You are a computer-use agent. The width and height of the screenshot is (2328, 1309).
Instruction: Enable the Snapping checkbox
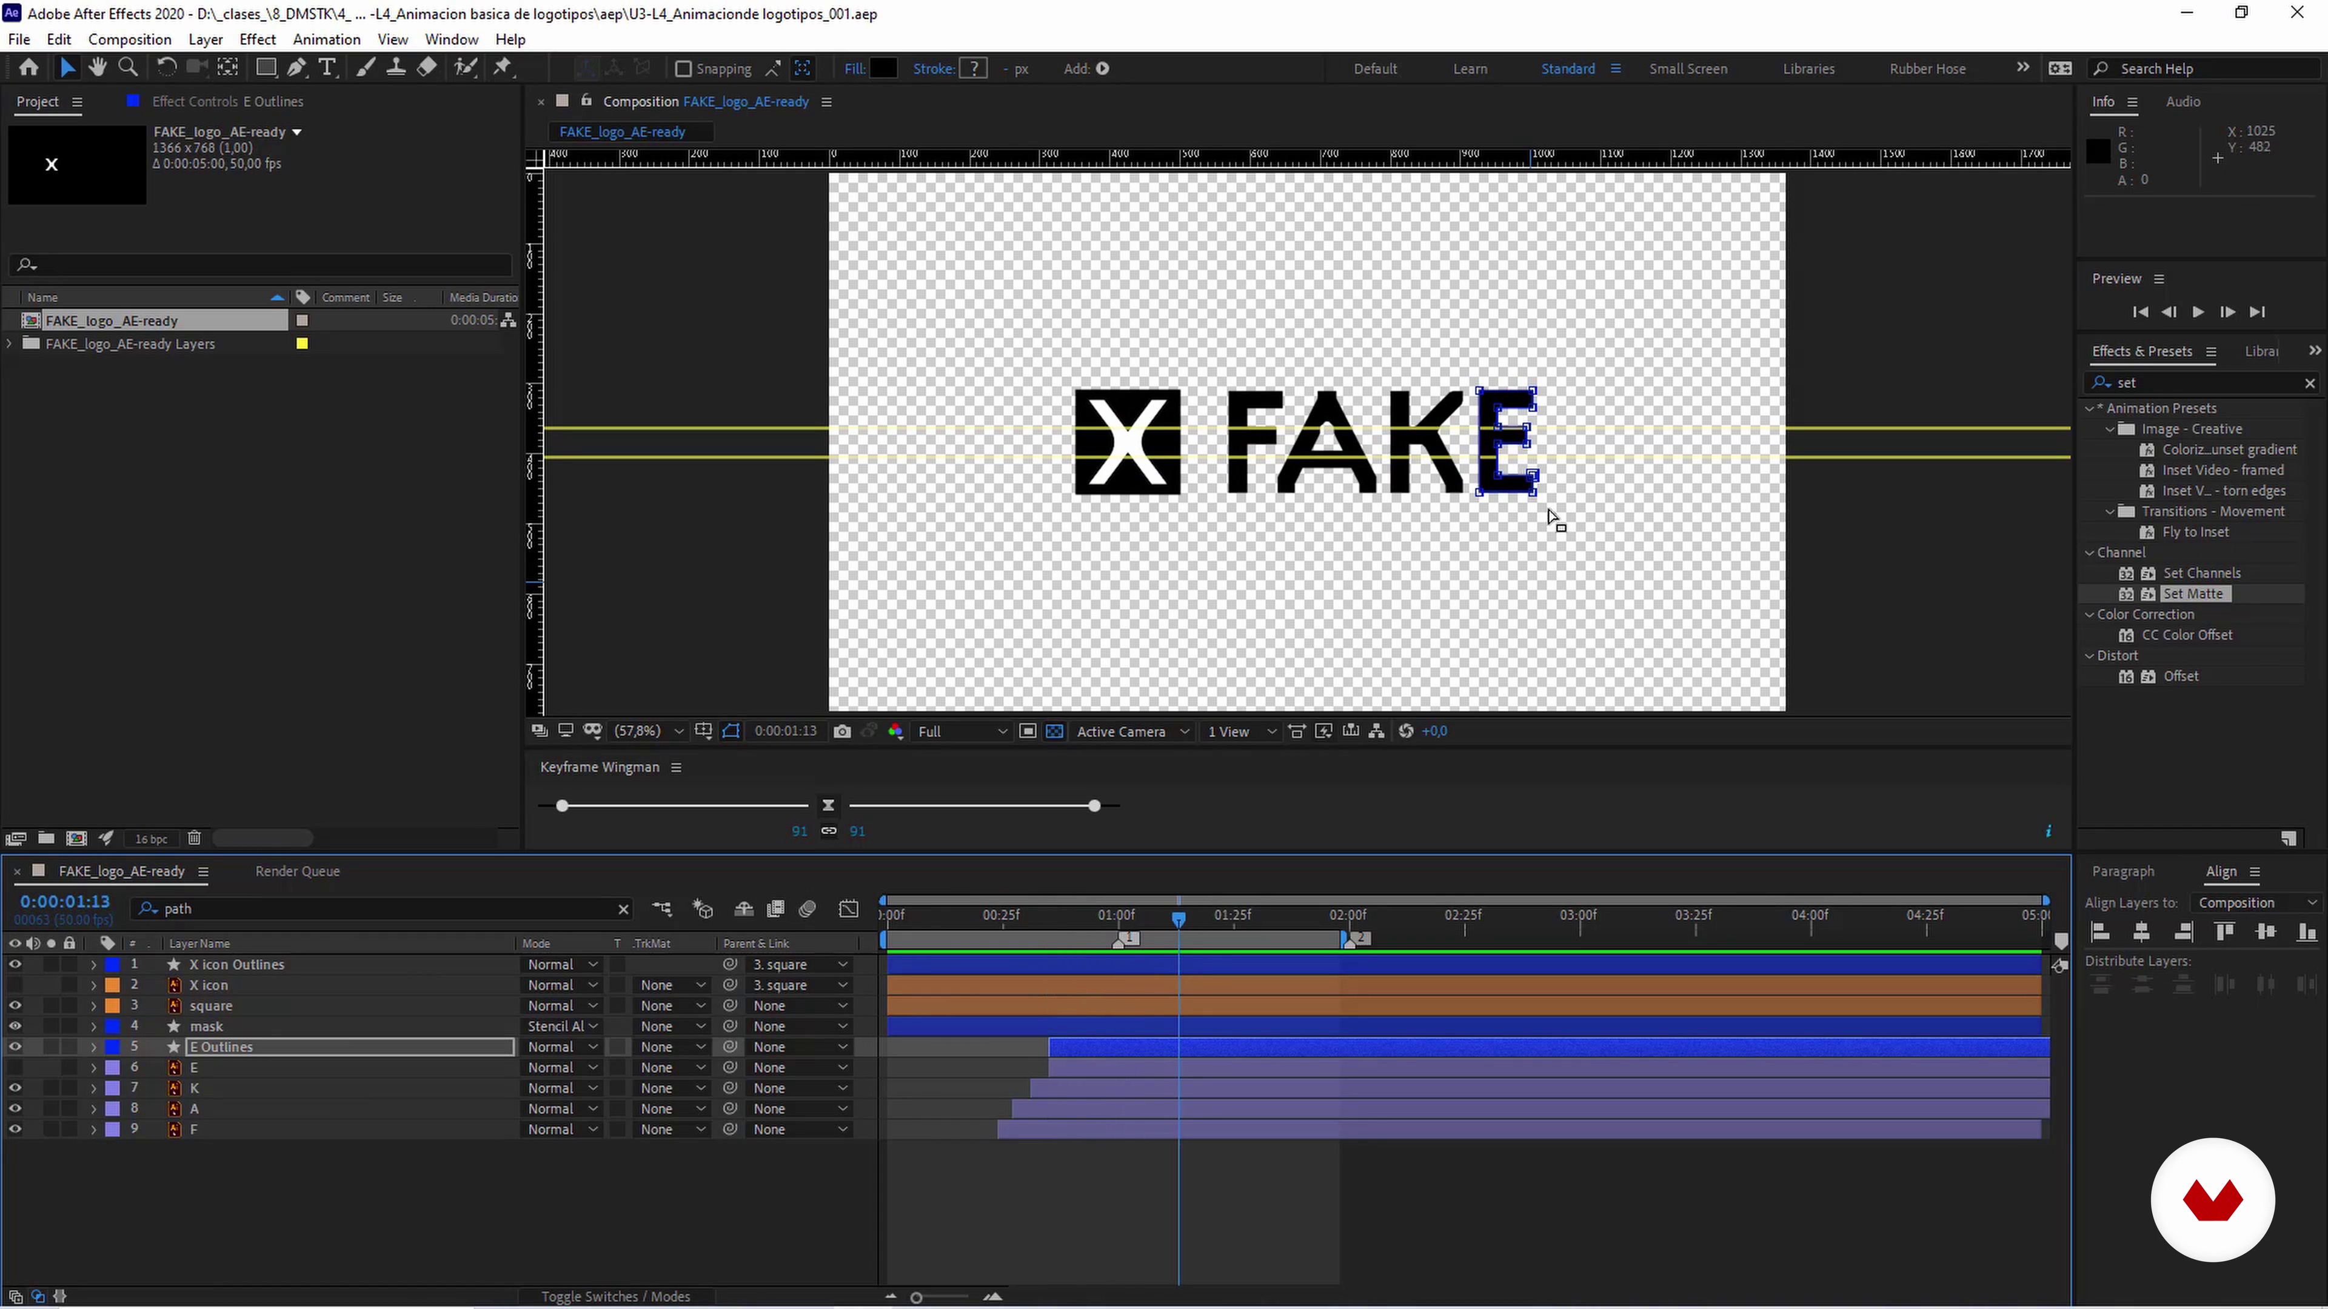(683, 68)
